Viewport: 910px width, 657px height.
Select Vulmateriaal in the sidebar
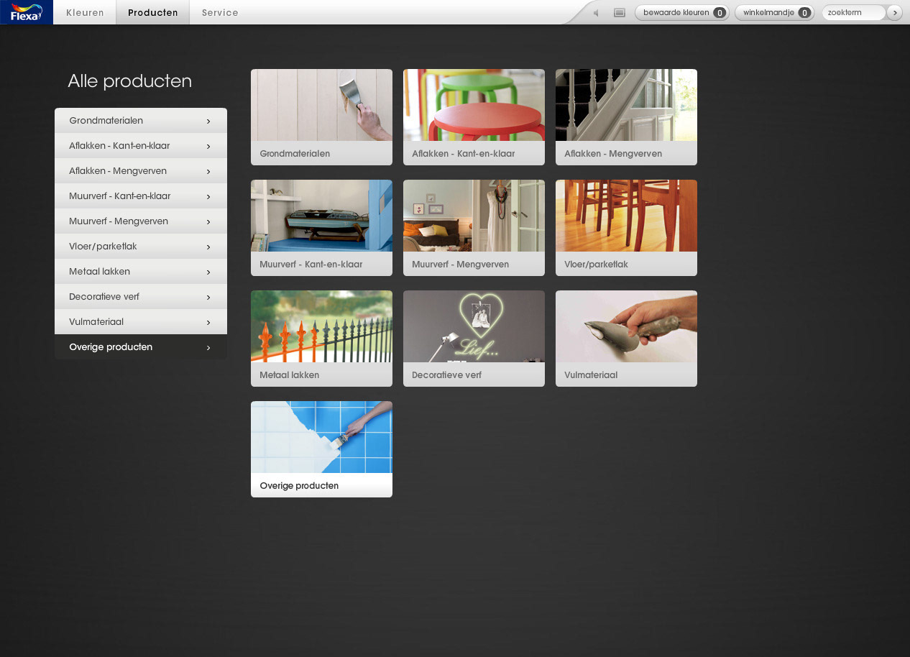[141, 322]
